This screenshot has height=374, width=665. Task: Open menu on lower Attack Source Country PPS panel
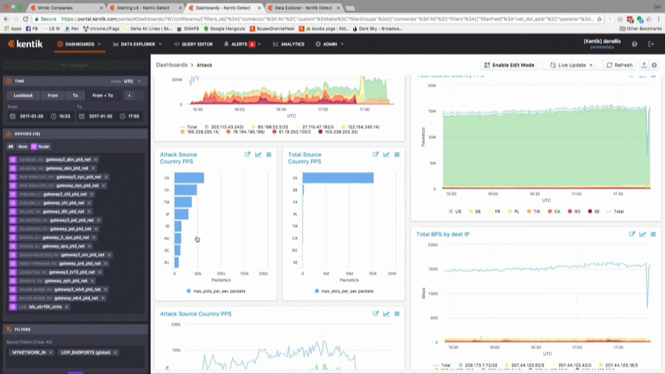pyautogui.click(x=397, y=314)
